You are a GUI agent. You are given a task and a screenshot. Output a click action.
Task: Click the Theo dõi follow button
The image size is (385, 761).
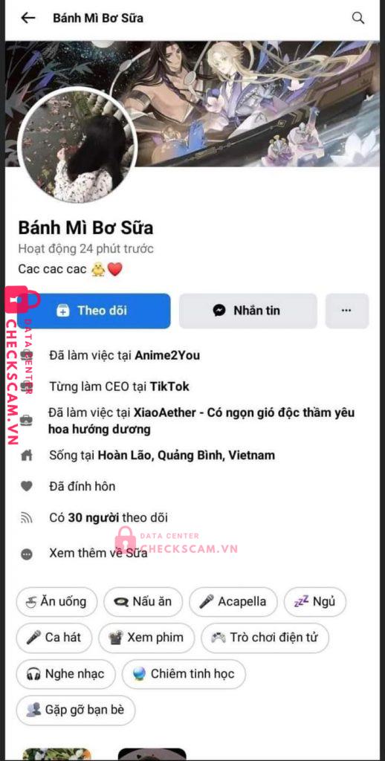[x=94, y=311]
